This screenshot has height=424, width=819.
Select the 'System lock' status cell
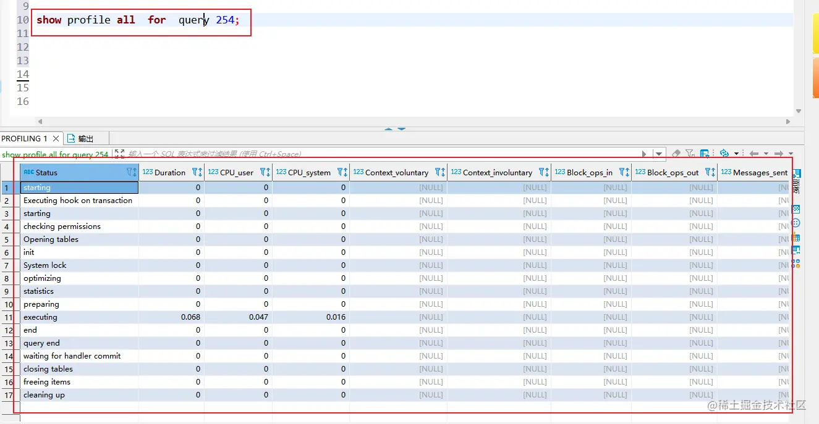79,265
